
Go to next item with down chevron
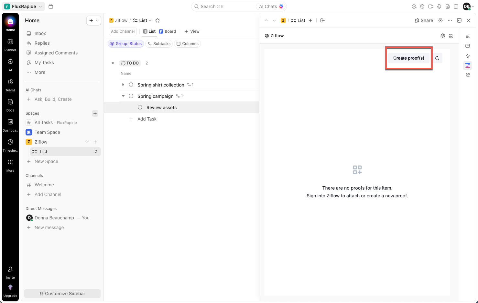[x=274, y=20]
